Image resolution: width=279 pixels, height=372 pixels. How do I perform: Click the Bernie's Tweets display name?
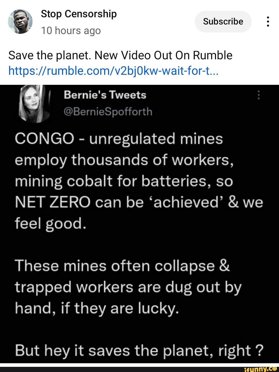tap(104, 95)
